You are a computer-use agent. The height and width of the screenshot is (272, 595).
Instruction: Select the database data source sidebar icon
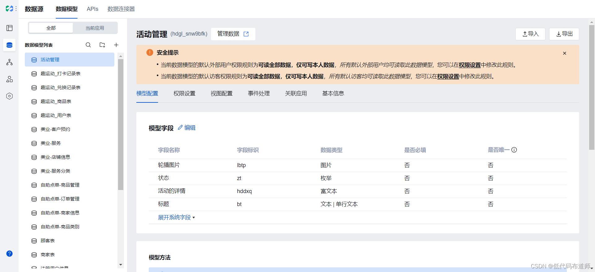point(10,45)
